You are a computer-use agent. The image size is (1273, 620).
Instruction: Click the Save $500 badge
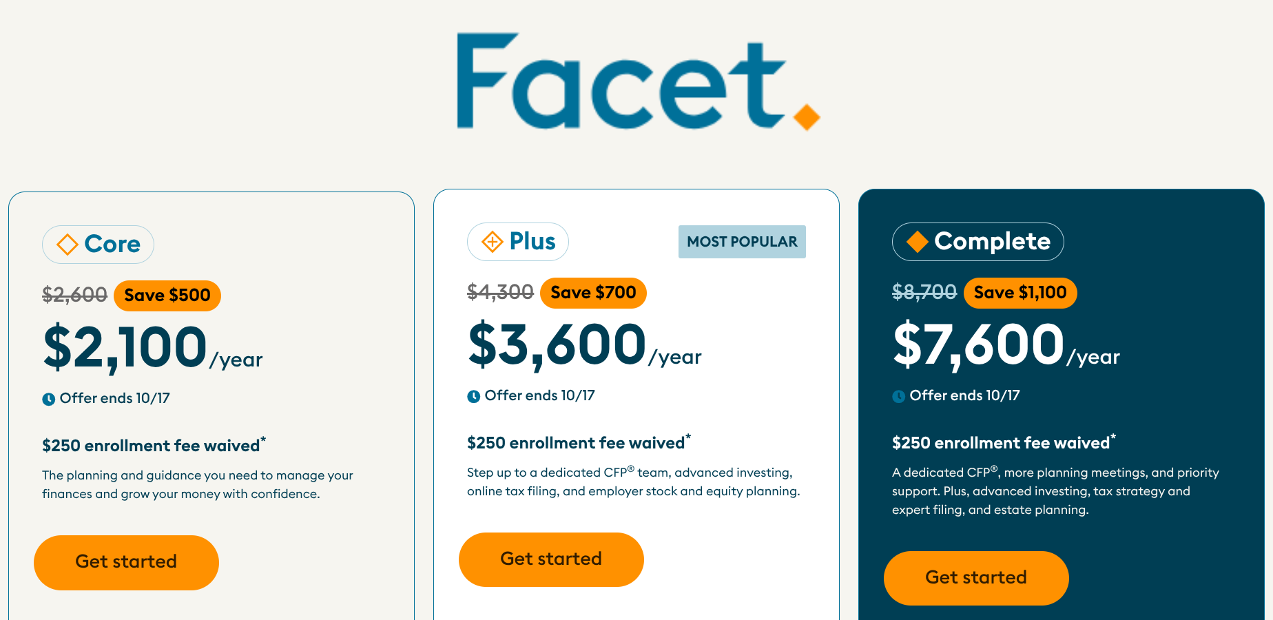click(167, 296)
